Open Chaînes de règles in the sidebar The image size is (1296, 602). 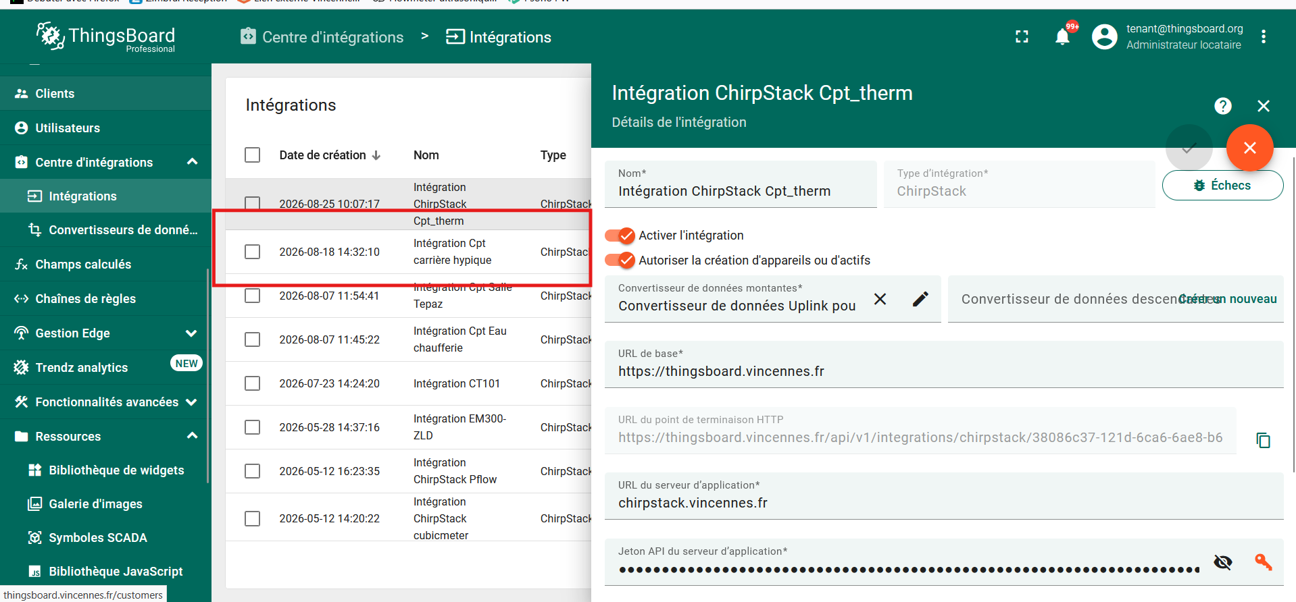pyautogui.click(x=105, y=299)
